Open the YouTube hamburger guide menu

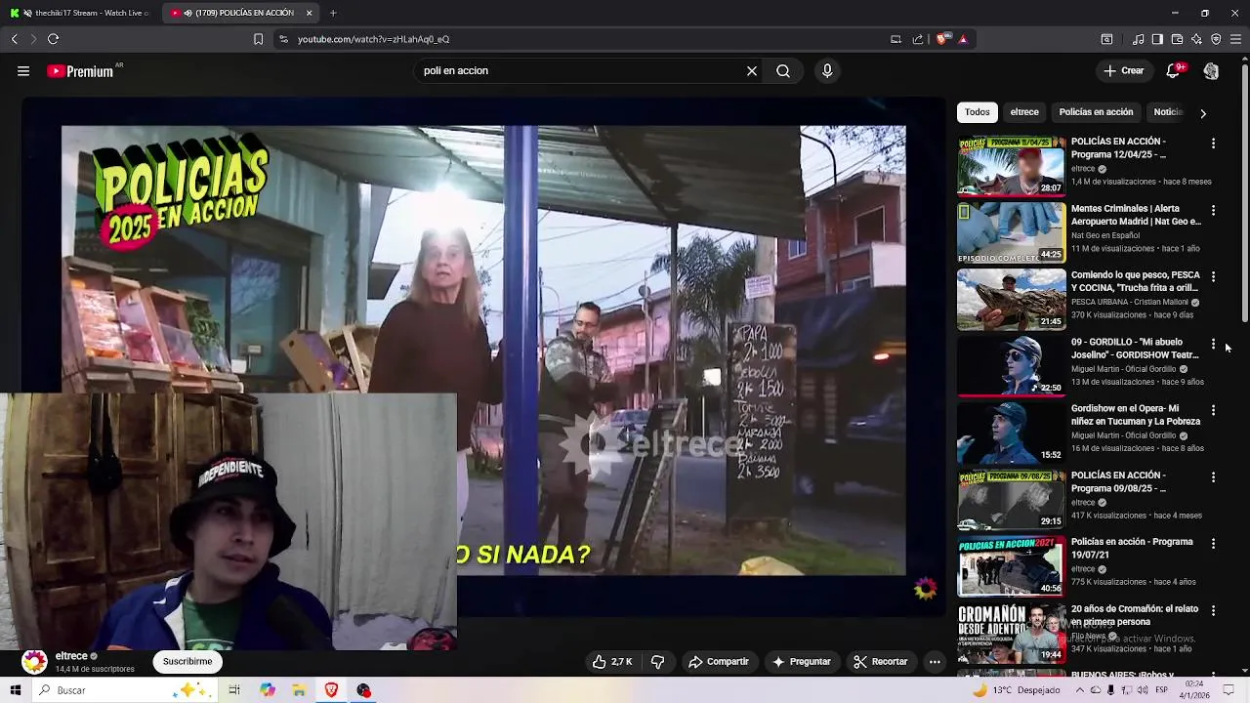23,70
